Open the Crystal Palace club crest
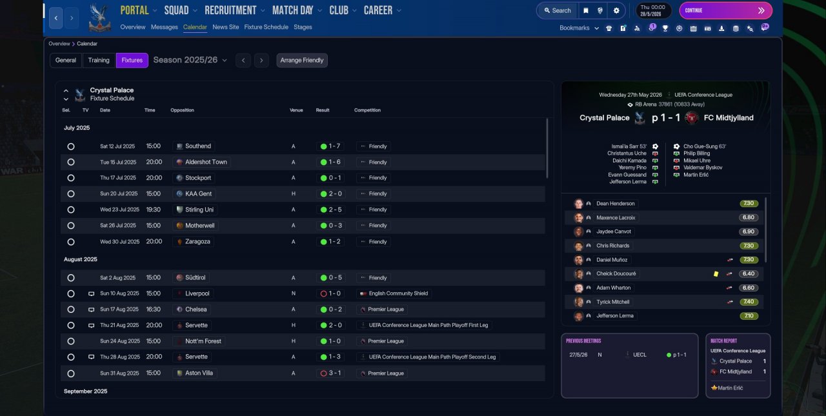This screenshot has width=826, height=416. coord(99,17)
